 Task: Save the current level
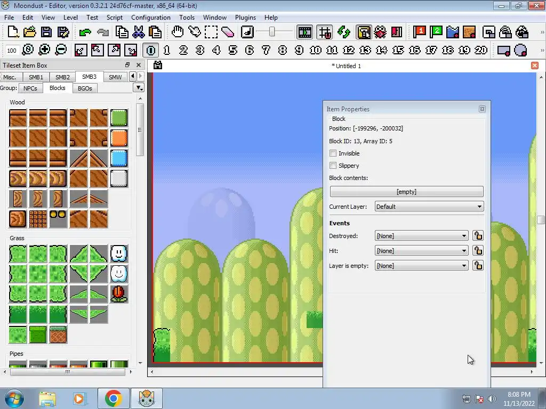coord(46,32)
